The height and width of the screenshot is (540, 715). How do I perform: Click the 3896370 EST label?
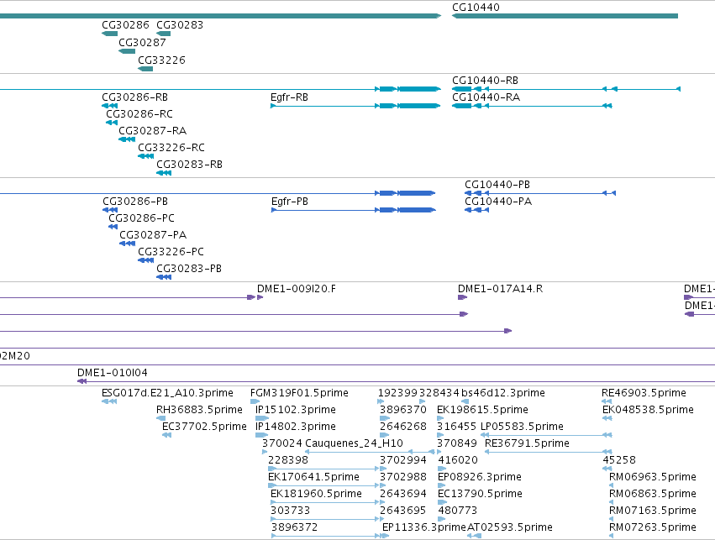coord(403,410)
